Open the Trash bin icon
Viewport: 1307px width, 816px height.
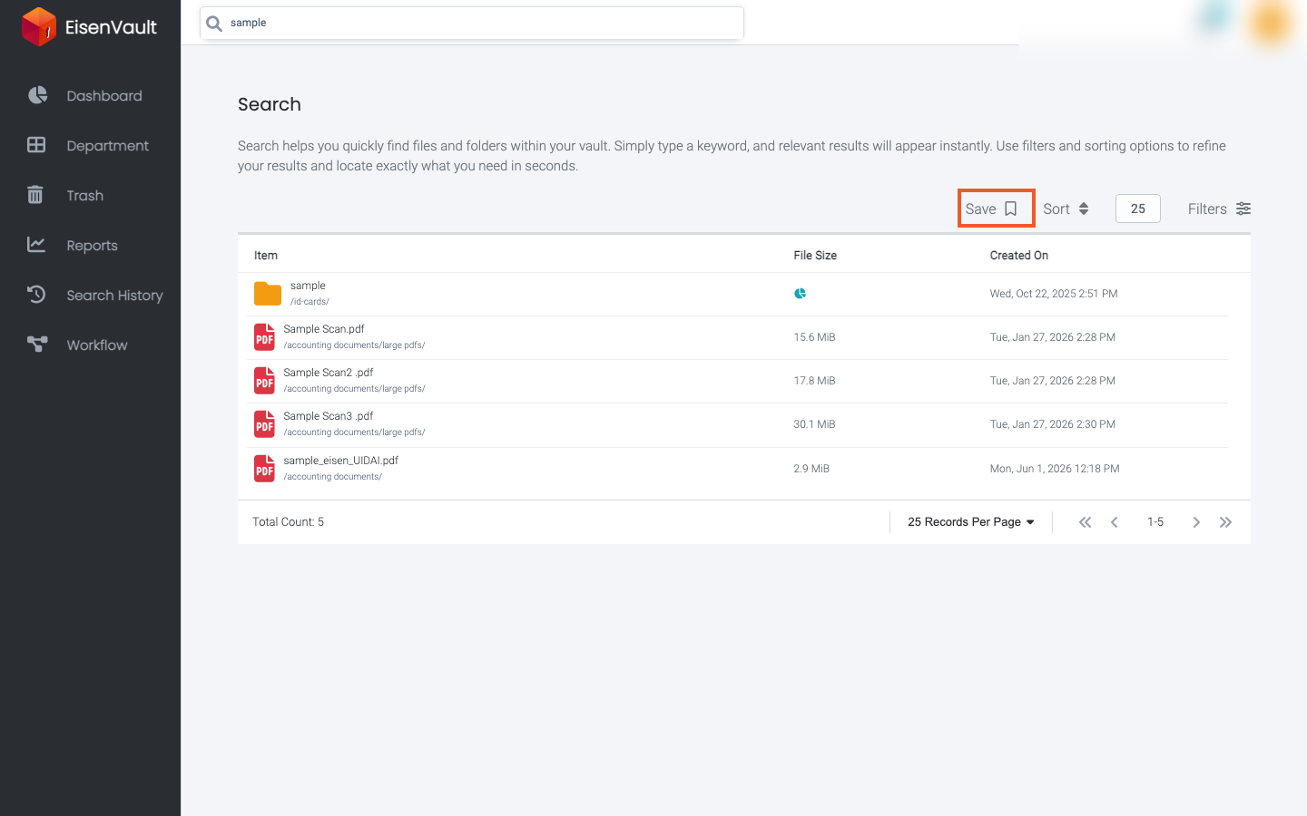coord(35,195)
